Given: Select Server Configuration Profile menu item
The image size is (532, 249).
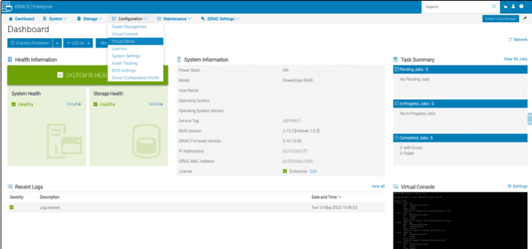Looking at the screenshot, I should tap(136, 78).
